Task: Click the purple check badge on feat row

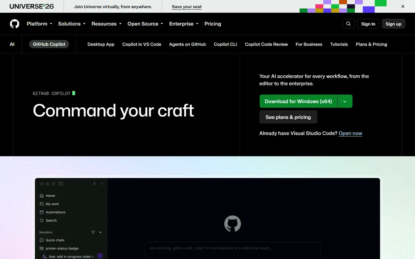Action: [x=100, y=256]
